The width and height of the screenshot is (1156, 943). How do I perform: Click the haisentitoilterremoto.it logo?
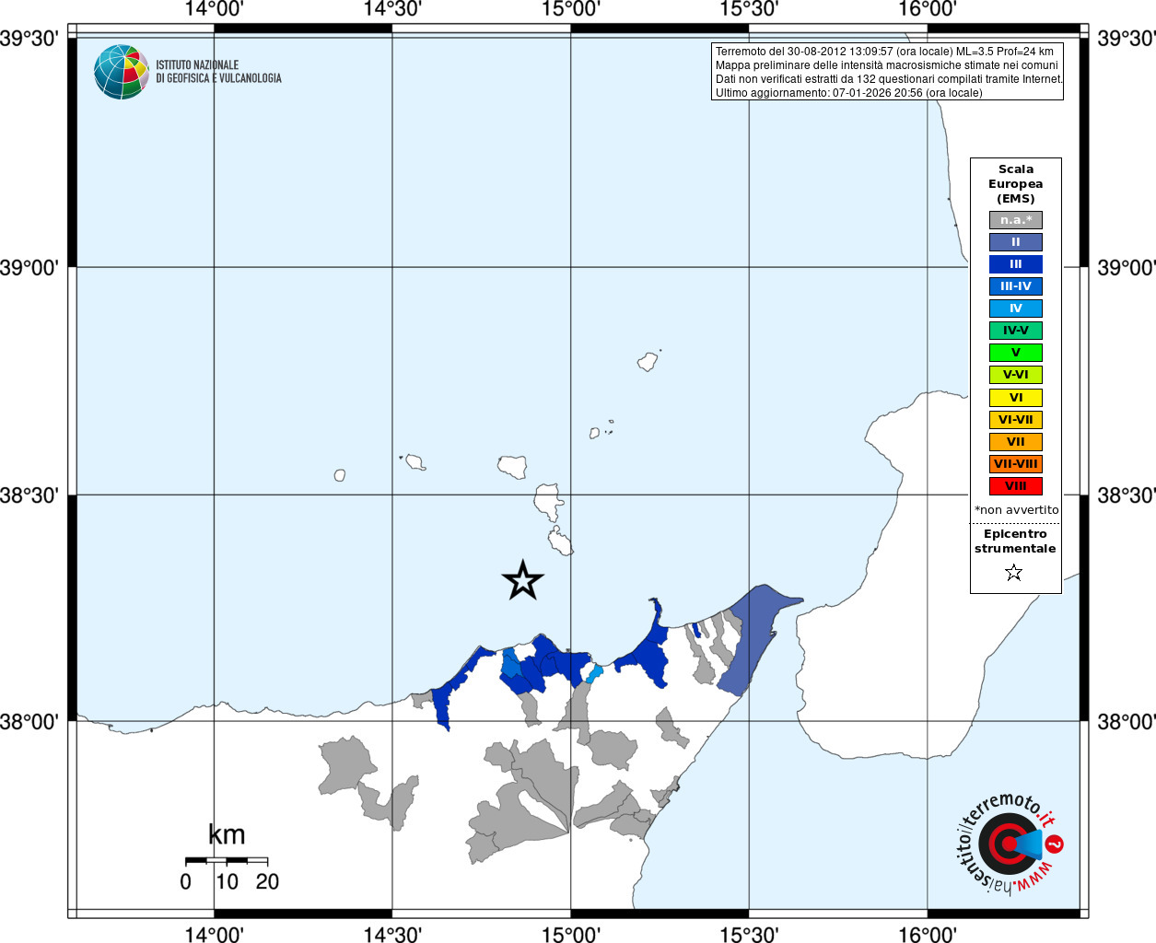pos(1009,844)
